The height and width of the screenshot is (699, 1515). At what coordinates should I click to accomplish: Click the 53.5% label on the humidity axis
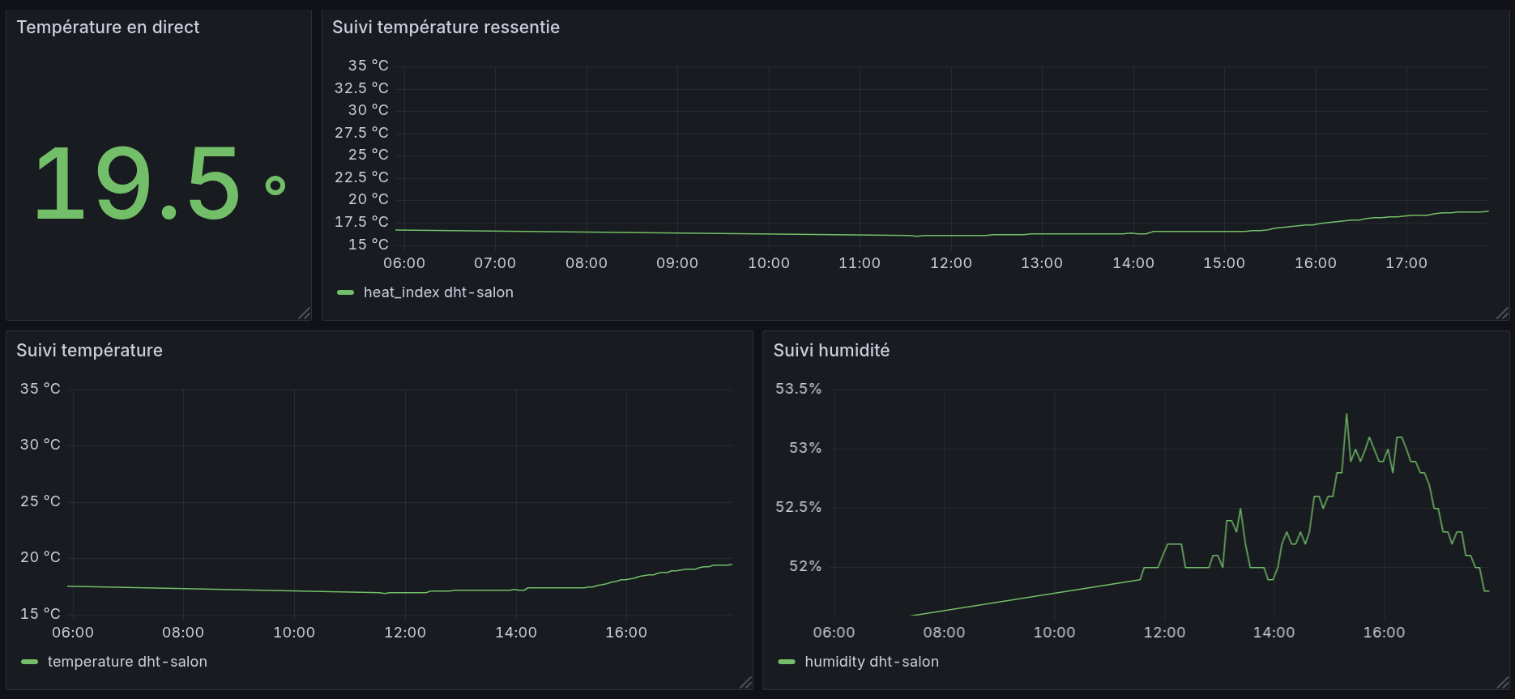tap(798, 389)
